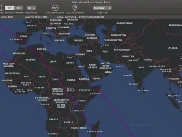Click the MONGOLIA label on the map
182x137 pixels.
tap(175, 25)
